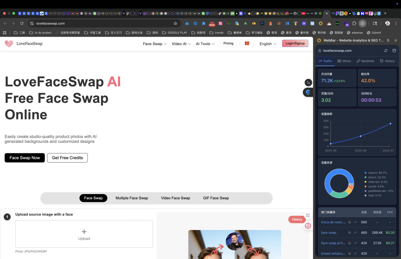The width and height of the screenshot is (401, 259).
Task: Click the Get Free Credits button
Action: [x=67, y=158]
